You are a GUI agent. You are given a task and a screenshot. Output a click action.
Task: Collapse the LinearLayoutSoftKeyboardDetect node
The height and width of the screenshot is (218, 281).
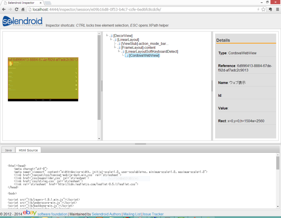[119, 51]
